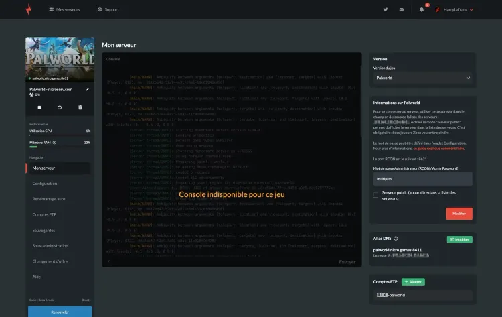The width and height of the screenshot is (502, 317).
Task: Stop the server with square icon
Action: pos(39,107)
